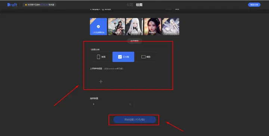
Task: Choose the girl with flowers style thumbnail
Action: click(117, 26)
